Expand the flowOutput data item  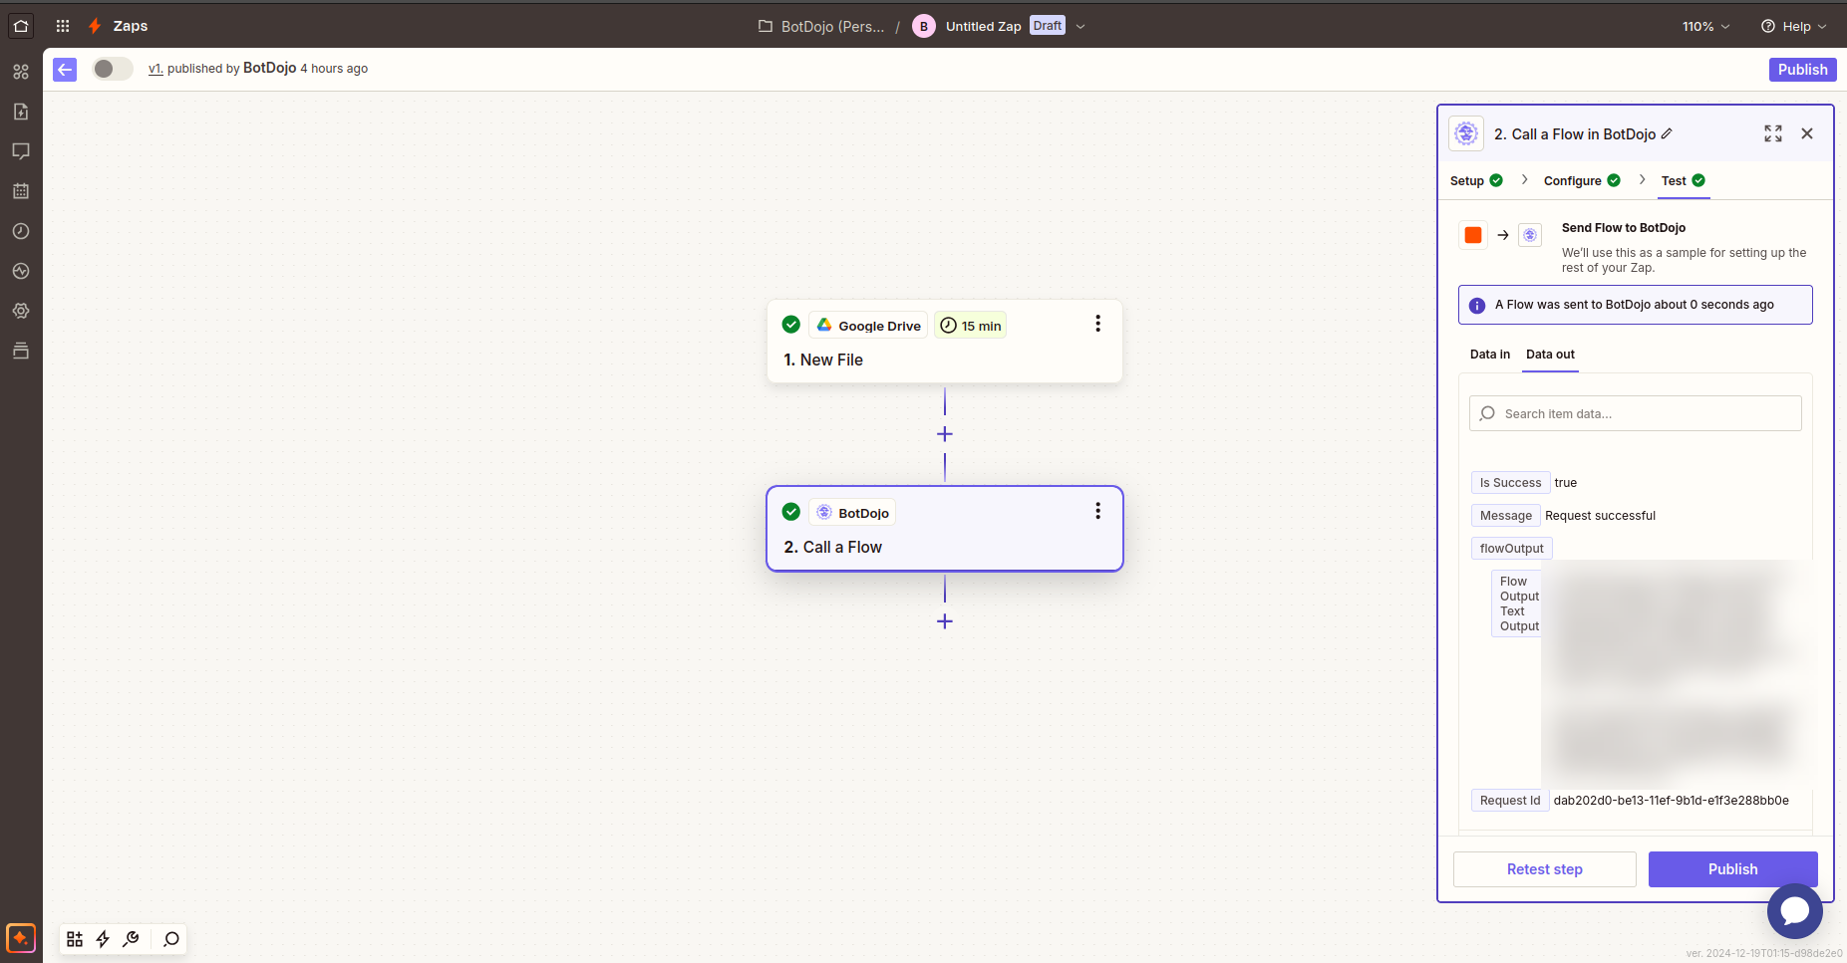[x=1511, y=549]
